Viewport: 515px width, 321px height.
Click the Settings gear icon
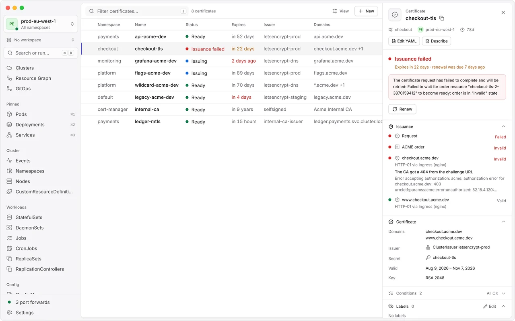9,313
